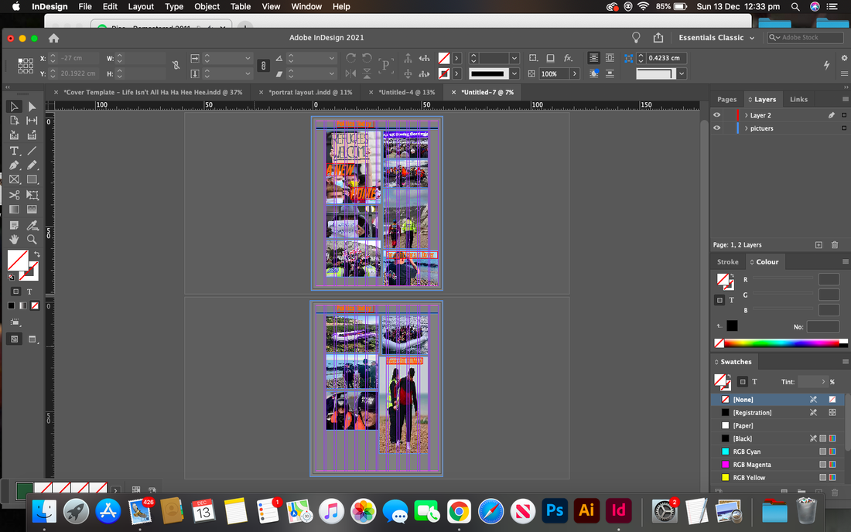Viewport: 851px width, 532px height.
Task: Open the Swatches panel menu
Action: 845,362
